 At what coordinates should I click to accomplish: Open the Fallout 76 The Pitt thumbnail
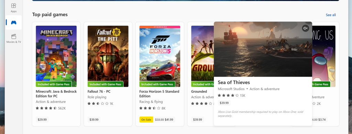pos(108,56)
